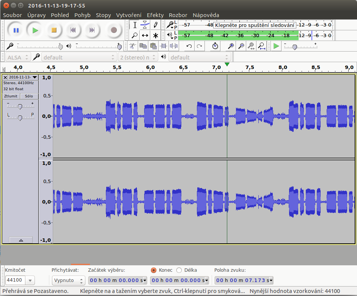Open the Pohyb menu
The height and width of the screenshot is (296, 357).
coord(82,15)
